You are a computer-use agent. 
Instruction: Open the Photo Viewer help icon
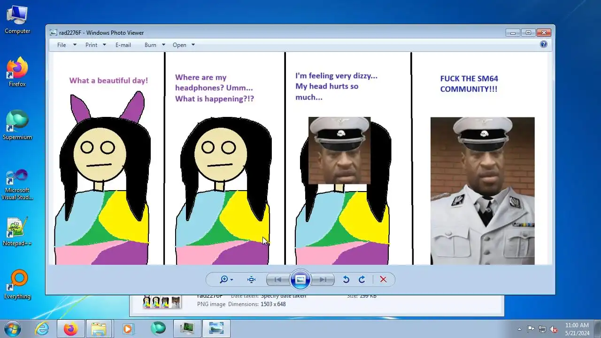[544, 44]
